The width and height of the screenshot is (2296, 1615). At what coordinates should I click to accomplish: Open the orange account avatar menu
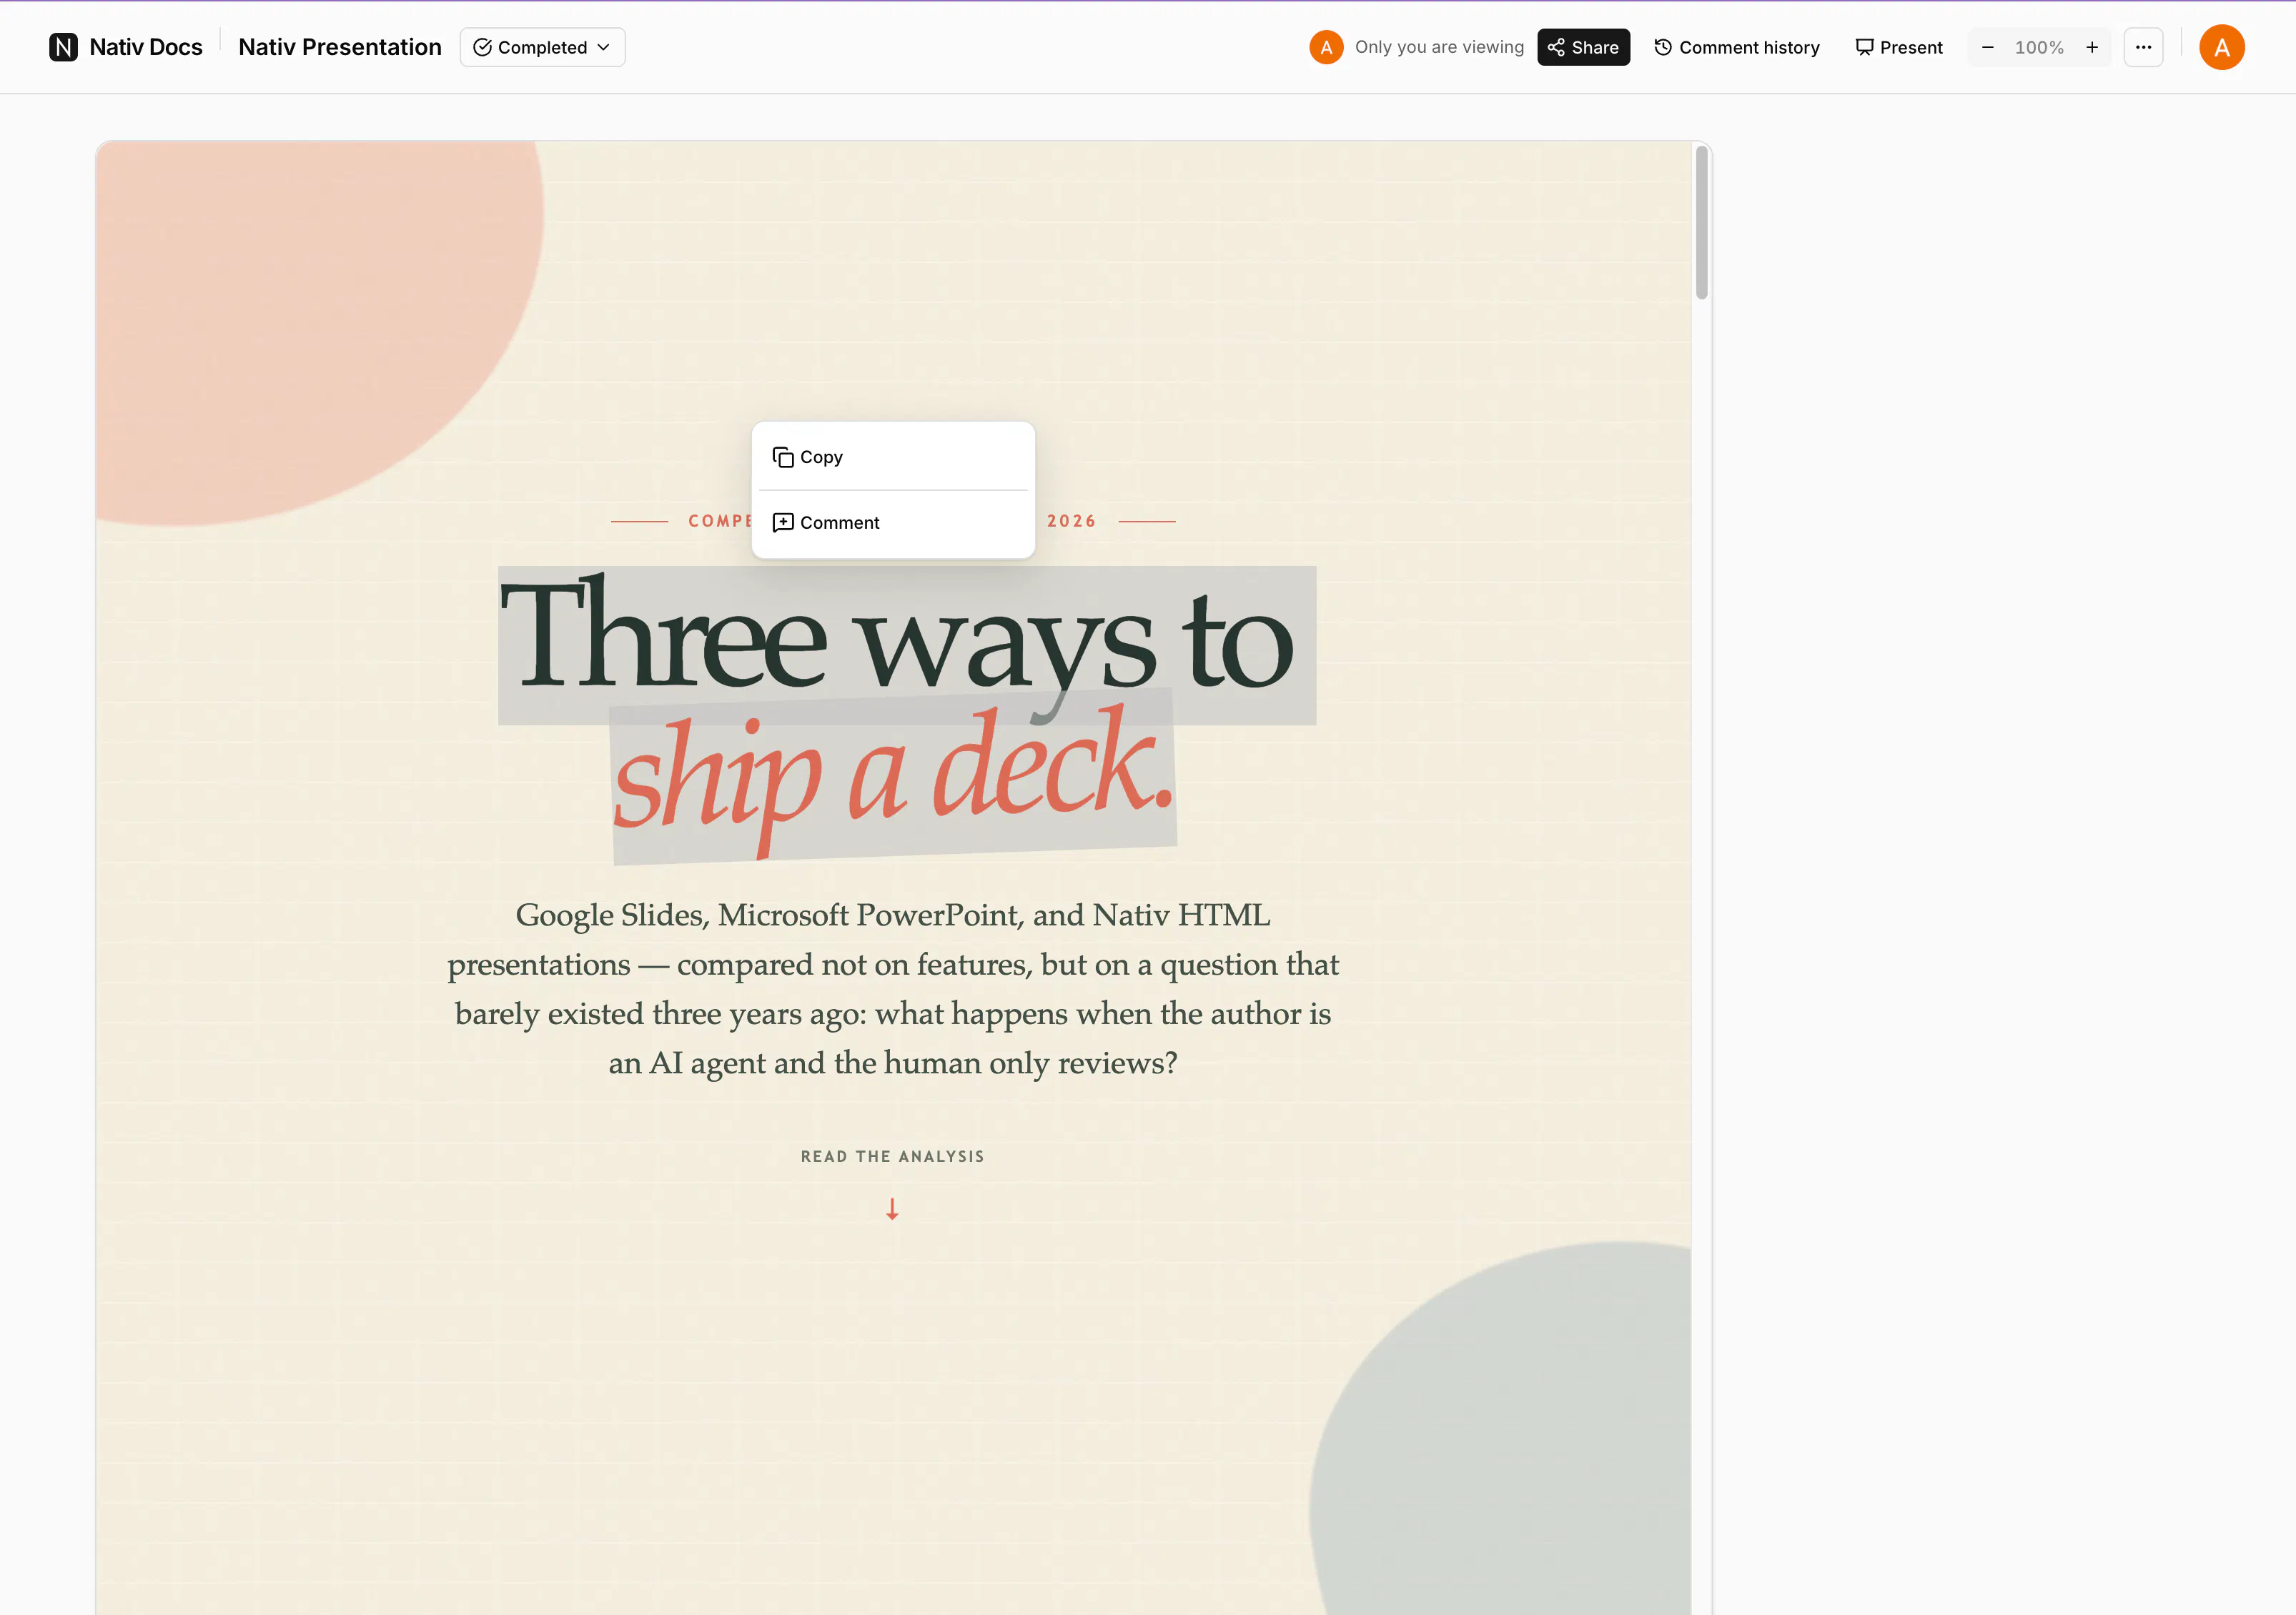click(2221, 47)
